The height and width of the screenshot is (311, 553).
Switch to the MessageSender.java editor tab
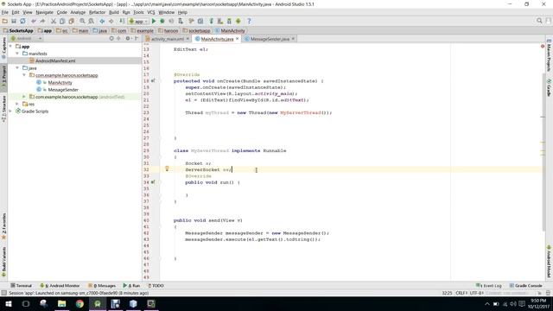270,39
